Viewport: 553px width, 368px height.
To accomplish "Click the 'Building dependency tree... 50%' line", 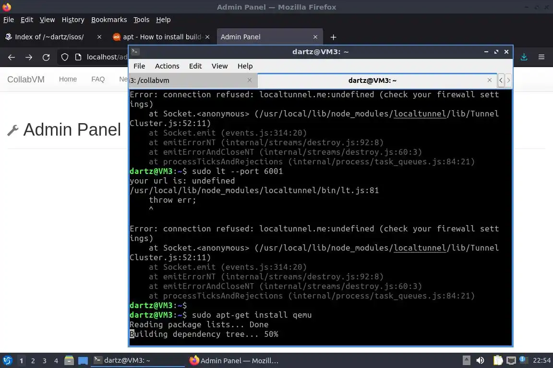I will coord(204,334).
